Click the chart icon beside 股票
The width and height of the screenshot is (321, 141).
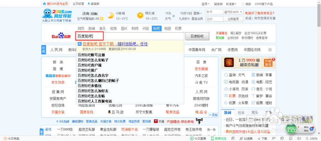pos(253,103)
